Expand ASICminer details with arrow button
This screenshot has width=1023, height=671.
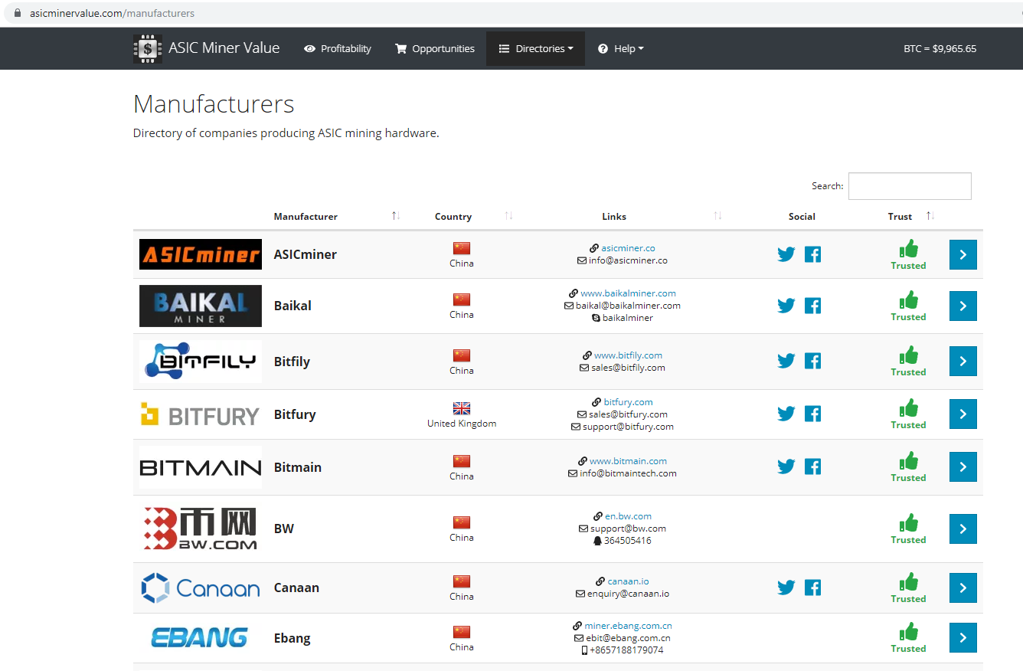[x=963, y=254]
